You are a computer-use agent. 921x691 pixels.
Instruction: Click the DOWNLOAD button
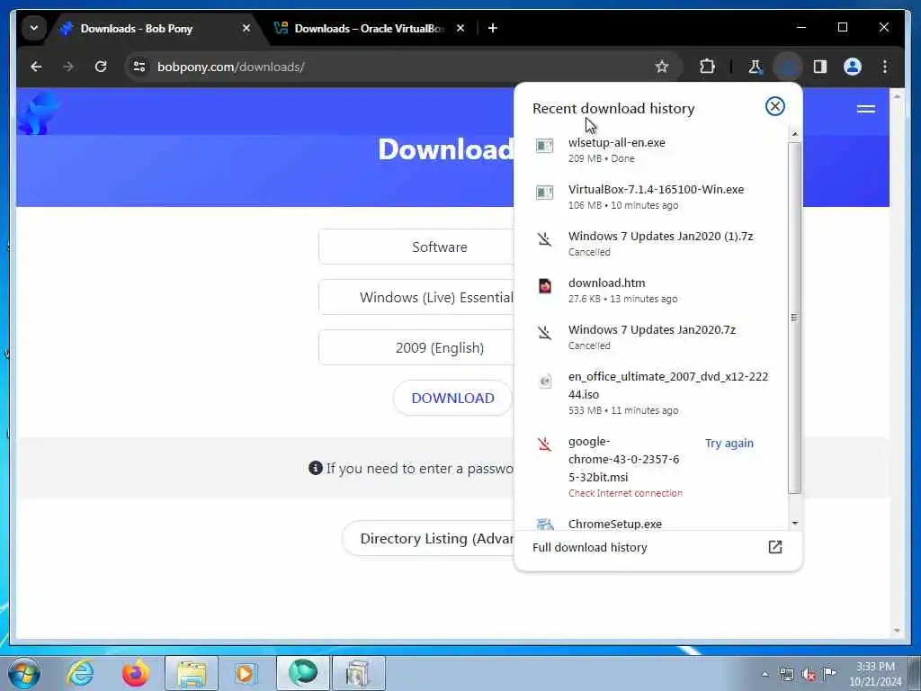[x=453, y=398]
